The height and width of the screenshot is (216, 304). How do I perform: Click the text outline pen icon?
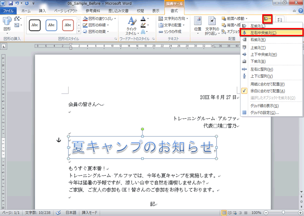143,25
